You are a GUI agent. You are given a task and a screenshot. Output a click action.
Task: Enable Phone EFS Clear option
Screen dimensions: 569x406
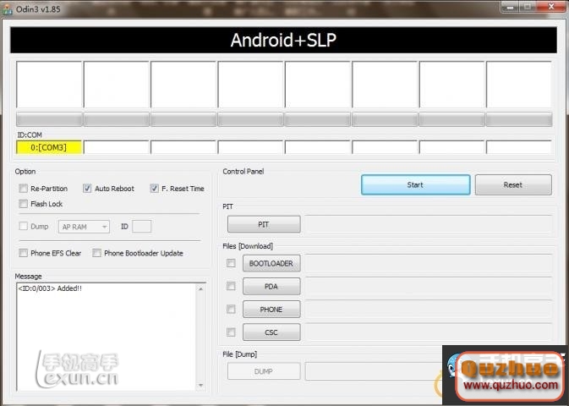pos(23,253)
